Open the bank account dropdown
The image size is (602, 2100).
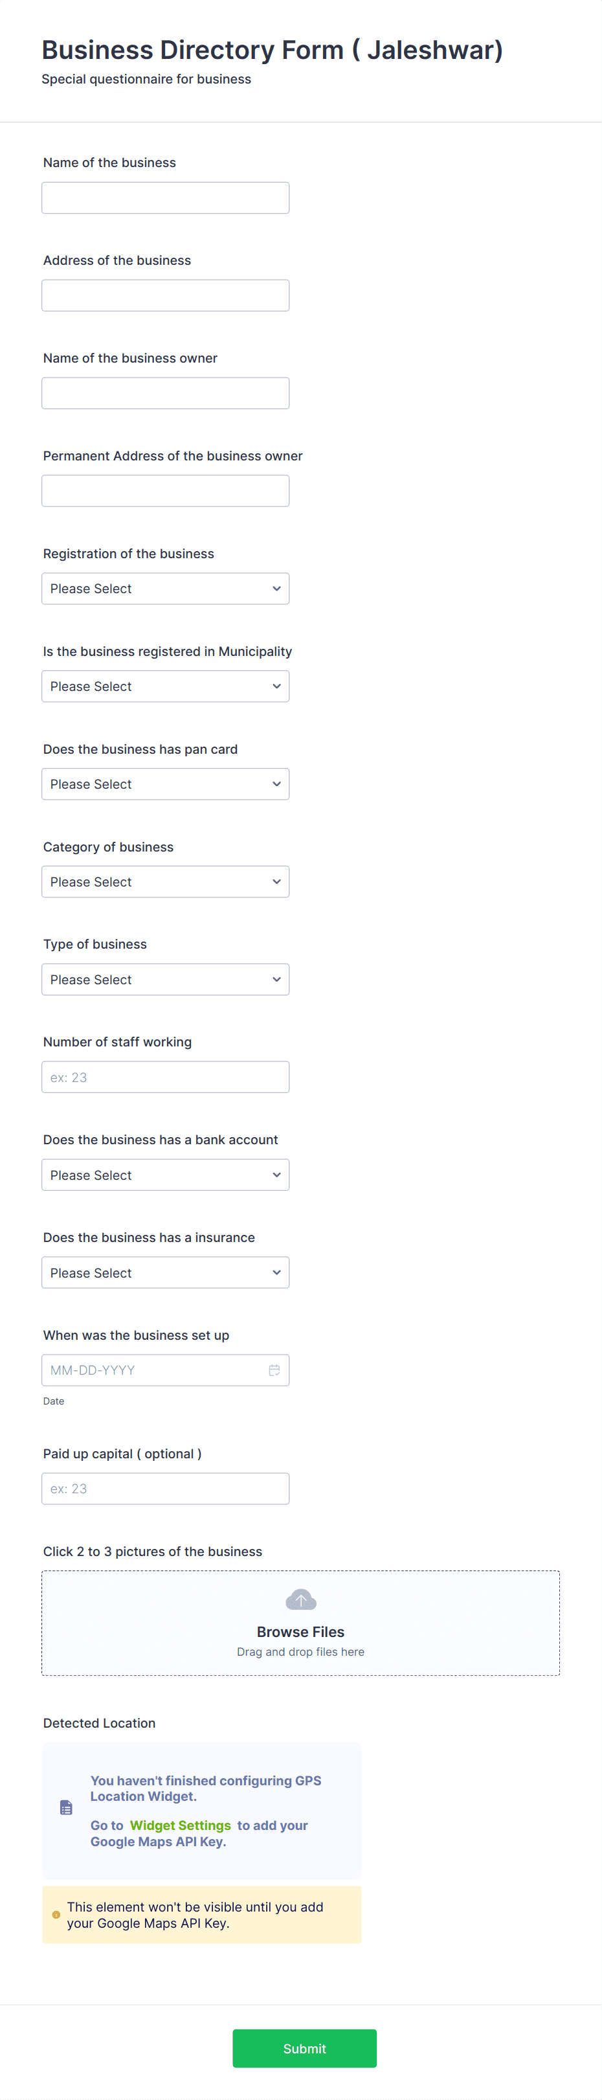165,1174
